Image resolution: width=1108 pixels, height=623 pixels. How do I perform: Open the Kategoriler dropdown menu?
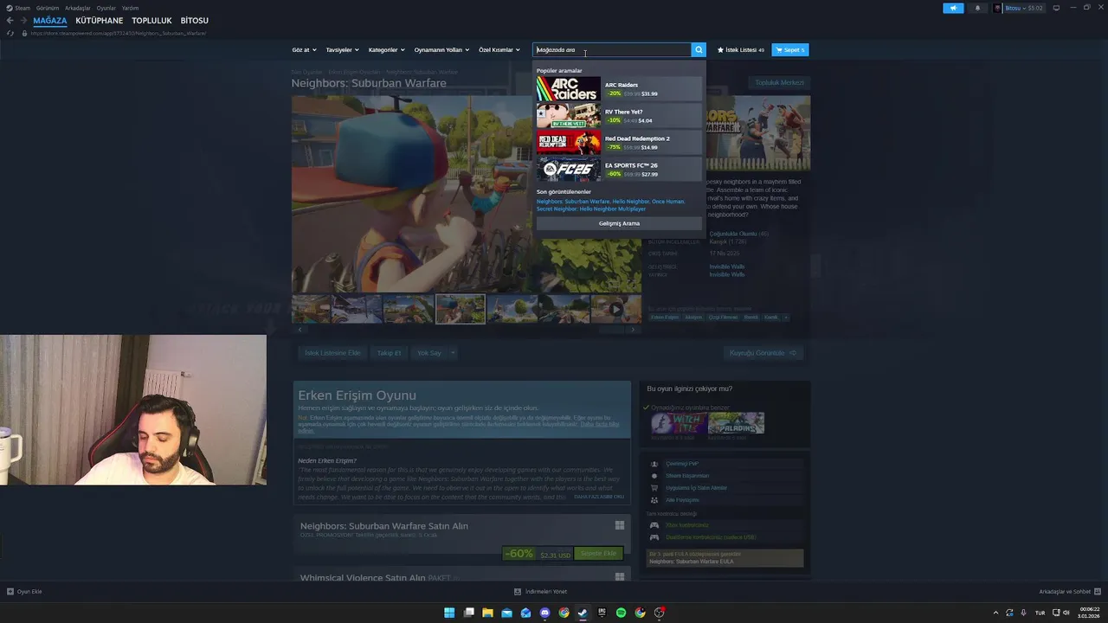click(386, 50)
